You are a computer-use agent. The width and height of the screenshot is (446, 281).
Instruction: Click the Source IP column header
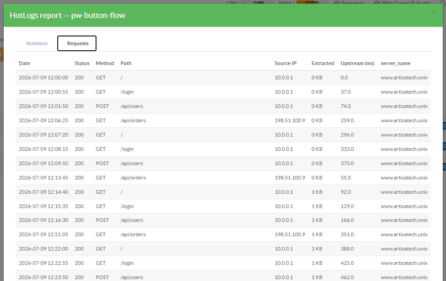coord(285,63)
